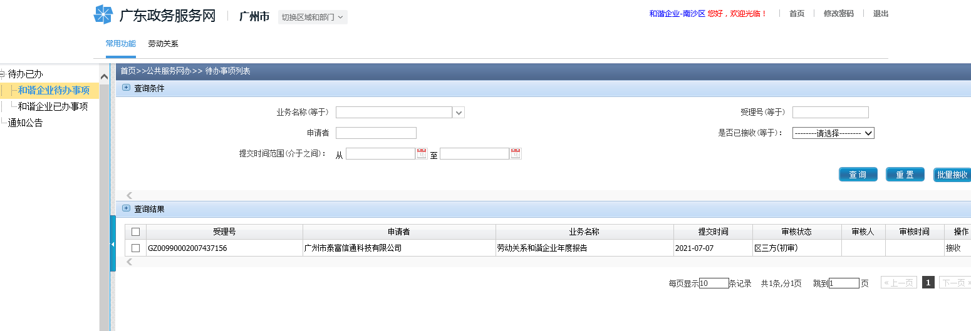This screenshot has height=331, width=971.
Task: Focus the 每页显示 records count field
Action: pos(714,283)
